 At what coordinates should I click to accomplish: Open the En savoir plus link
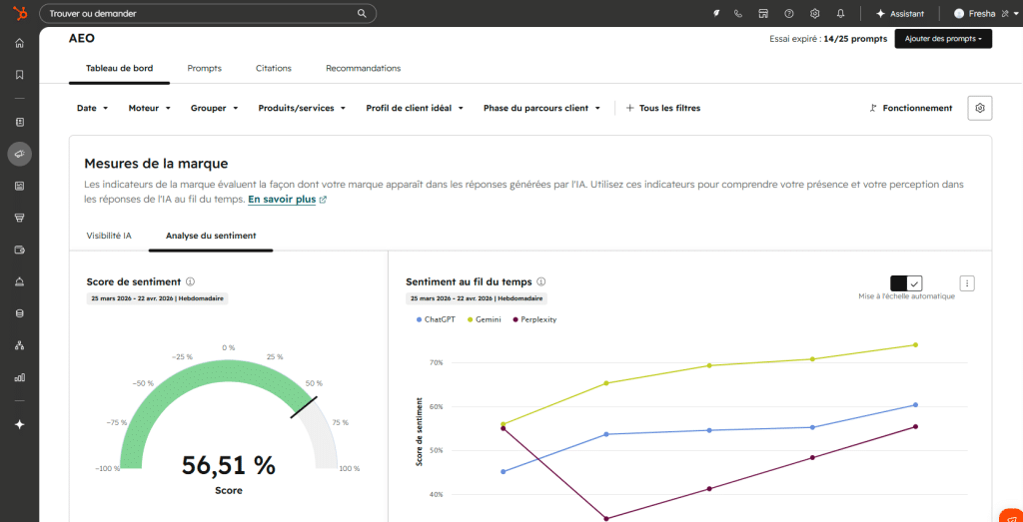pos(287,200)
